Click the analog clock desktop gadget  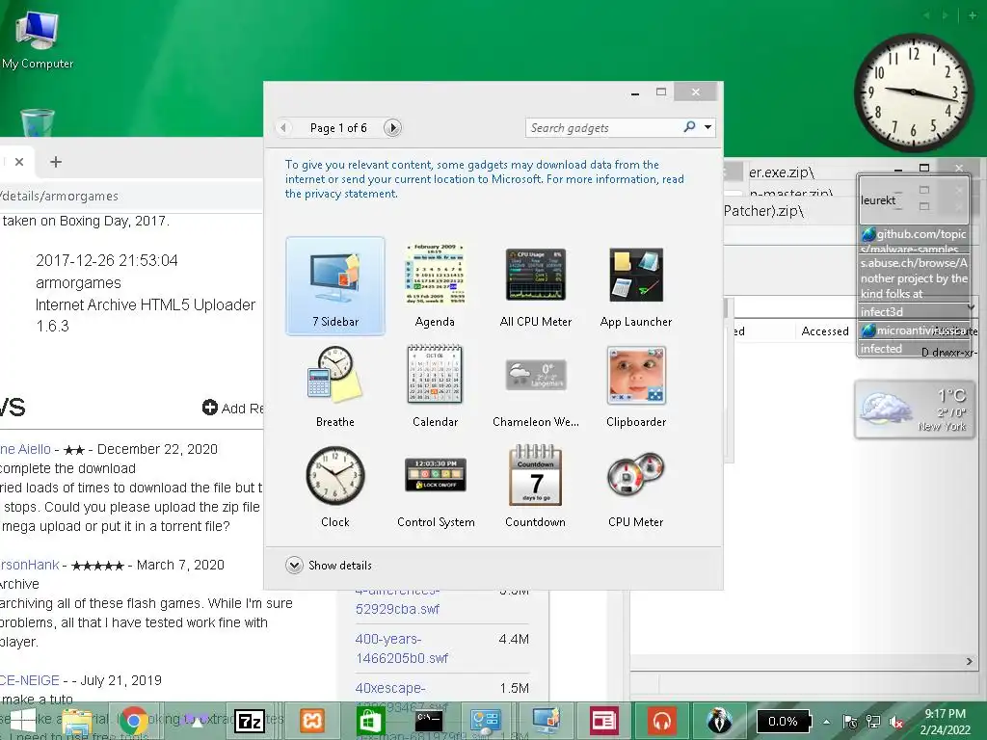click(914, 92)
